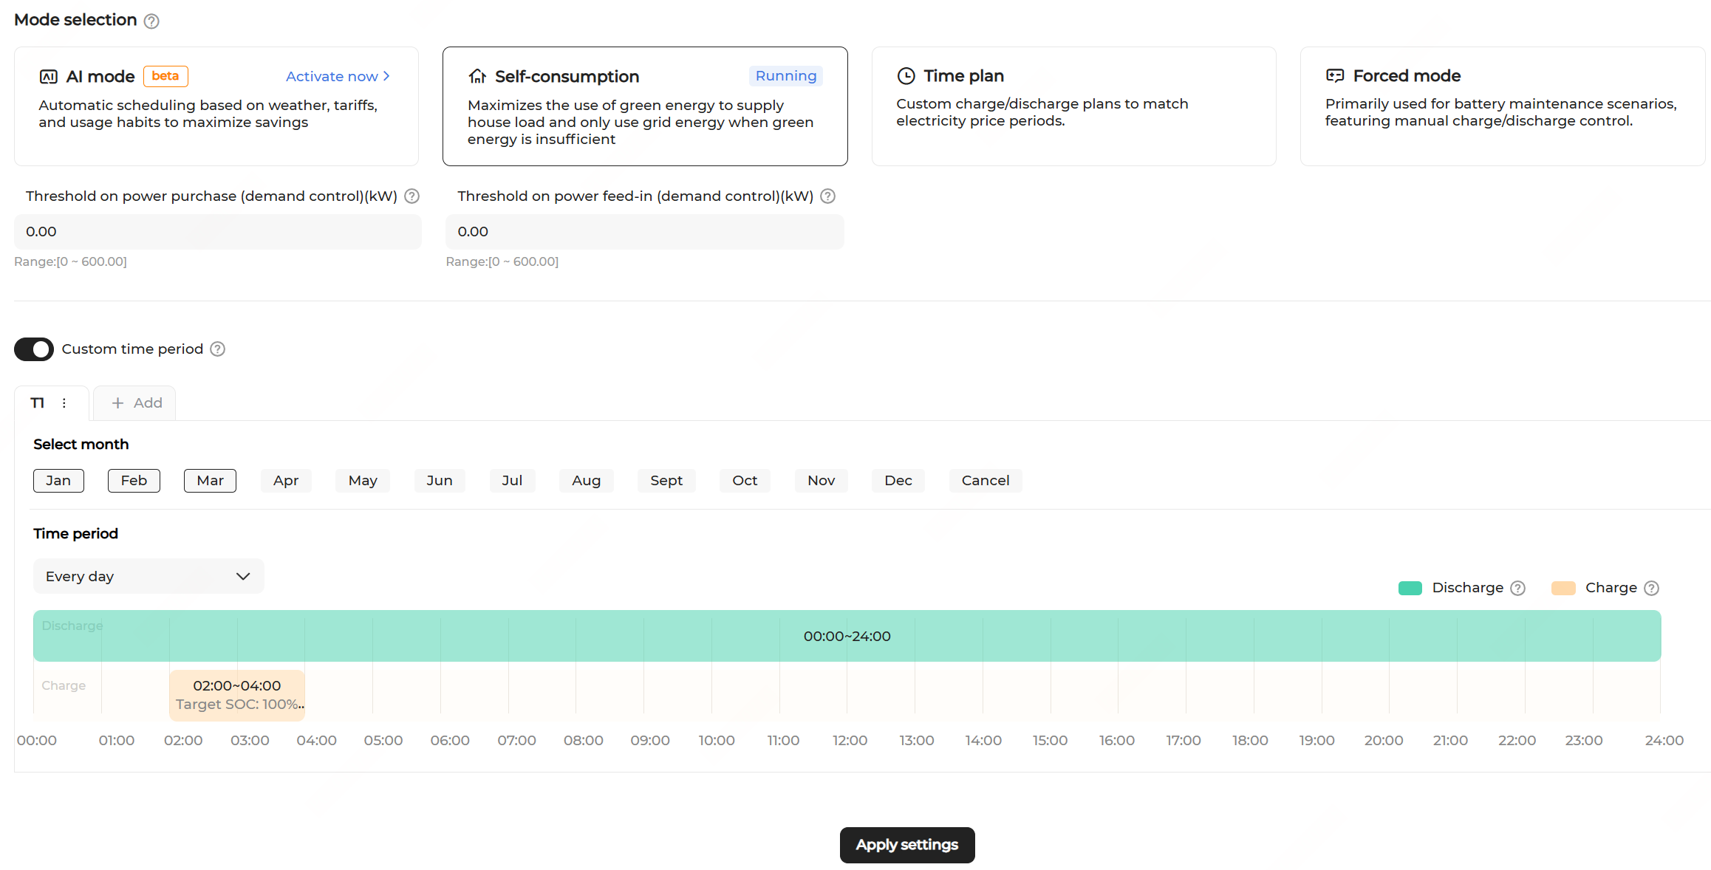The image size is (1711, 870).
Task: Open the Every day dropdown
Action: pos(148,577)
